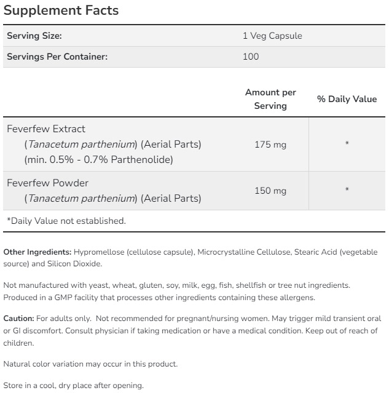
Task: Click the 100 servings value
Action: coord(251,57)
